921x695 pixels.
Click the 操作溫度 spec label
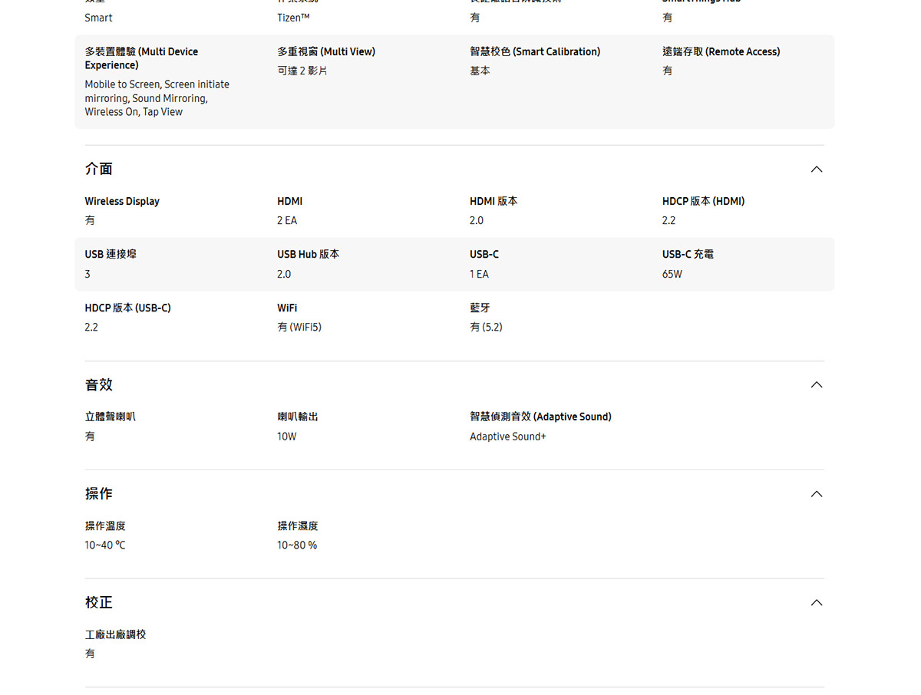pyautogui.click(x=105, y=525)
